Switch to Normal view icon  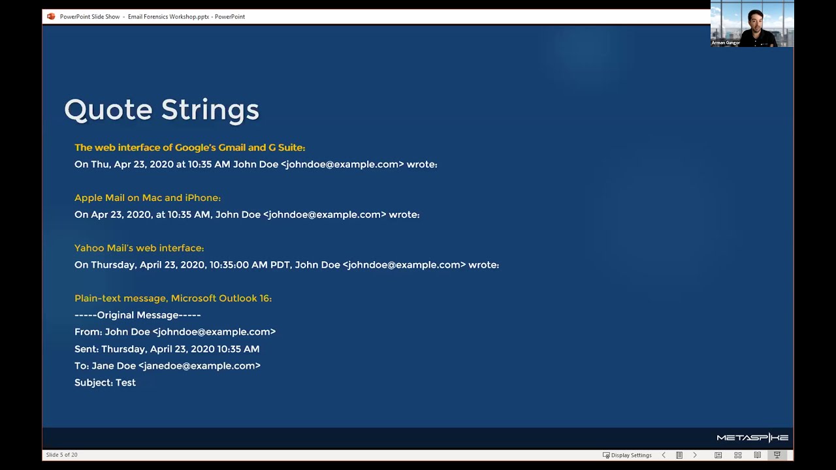pos(718,455)
